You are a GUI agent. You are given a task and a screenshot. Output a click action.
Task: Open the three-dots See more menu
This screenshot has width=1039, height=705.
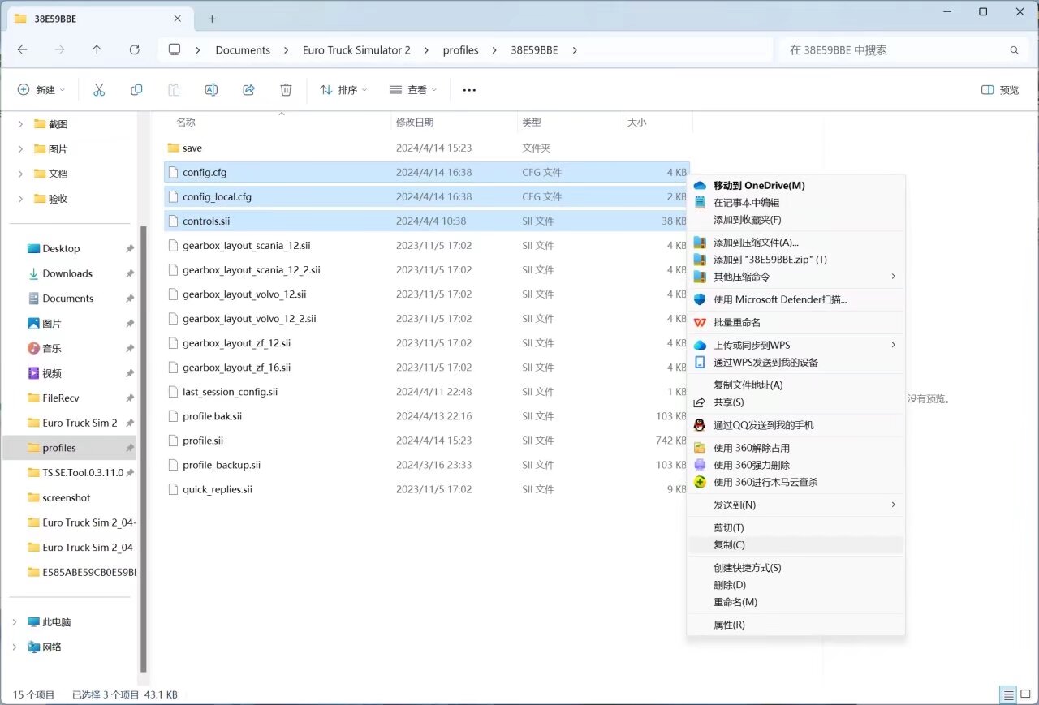click(x=469, y=90)
